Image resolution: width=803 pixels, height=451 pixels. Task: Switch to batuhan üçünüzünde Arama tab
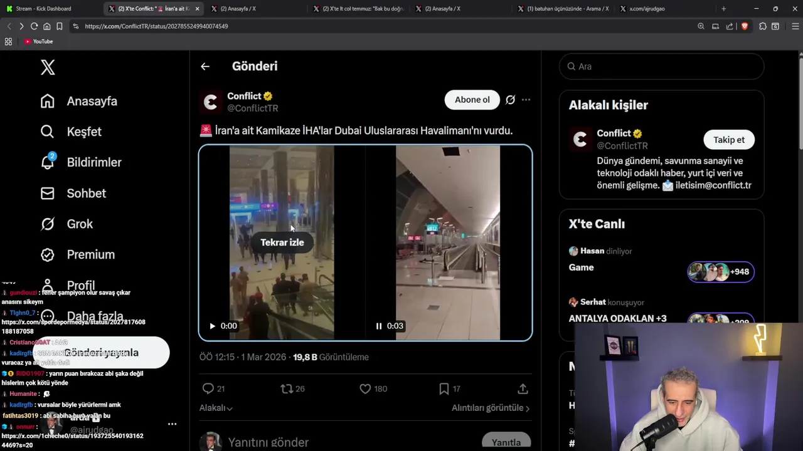click(563, 9)
